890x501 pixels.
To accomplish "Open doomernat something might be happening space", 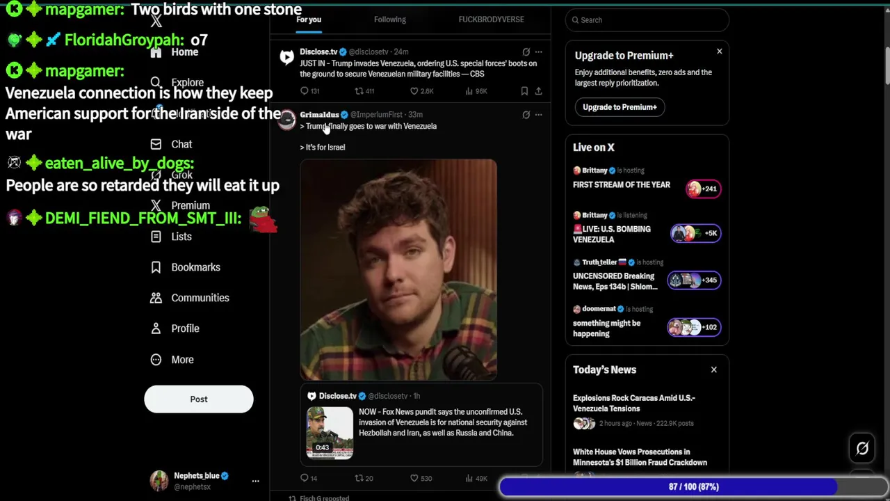I will click(x=606, y=328).
